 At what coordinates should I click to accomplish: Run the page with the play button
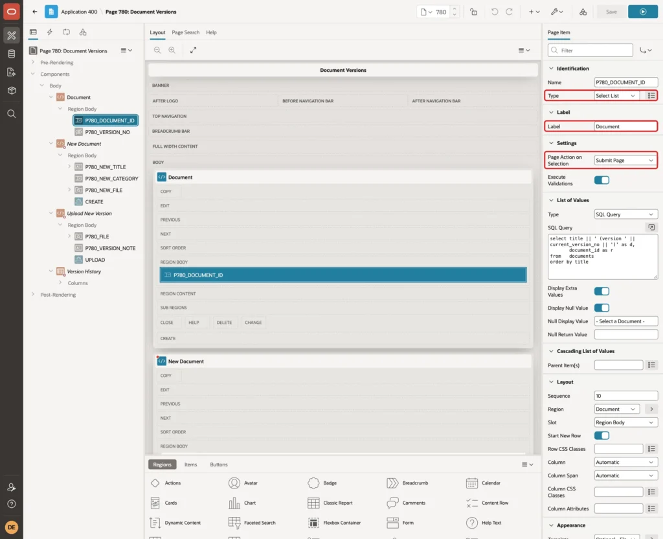[643, 12]
